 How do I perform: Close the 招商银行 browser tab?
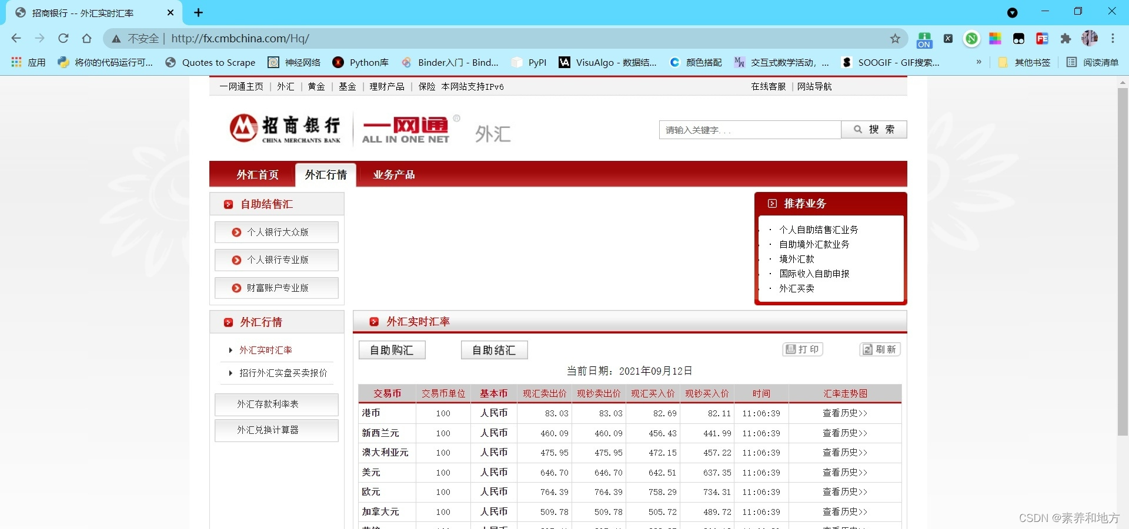[171, 12]
